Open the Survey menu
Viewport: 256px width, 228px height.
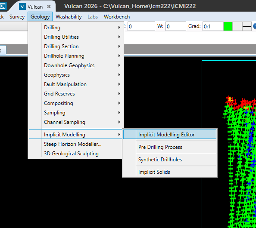click(17, 17)
